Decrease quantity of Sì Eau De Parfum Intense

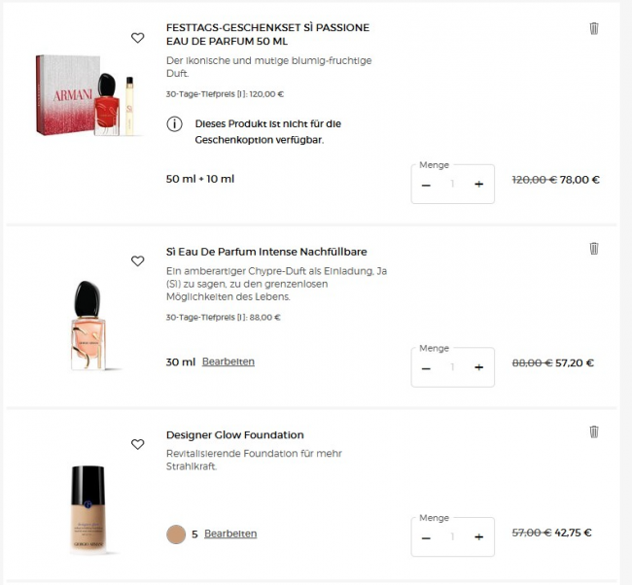(426, 368)
